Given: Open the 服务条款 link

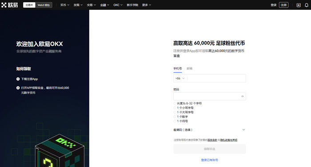Looking at the screenshot, I should [x=212, y=140].
